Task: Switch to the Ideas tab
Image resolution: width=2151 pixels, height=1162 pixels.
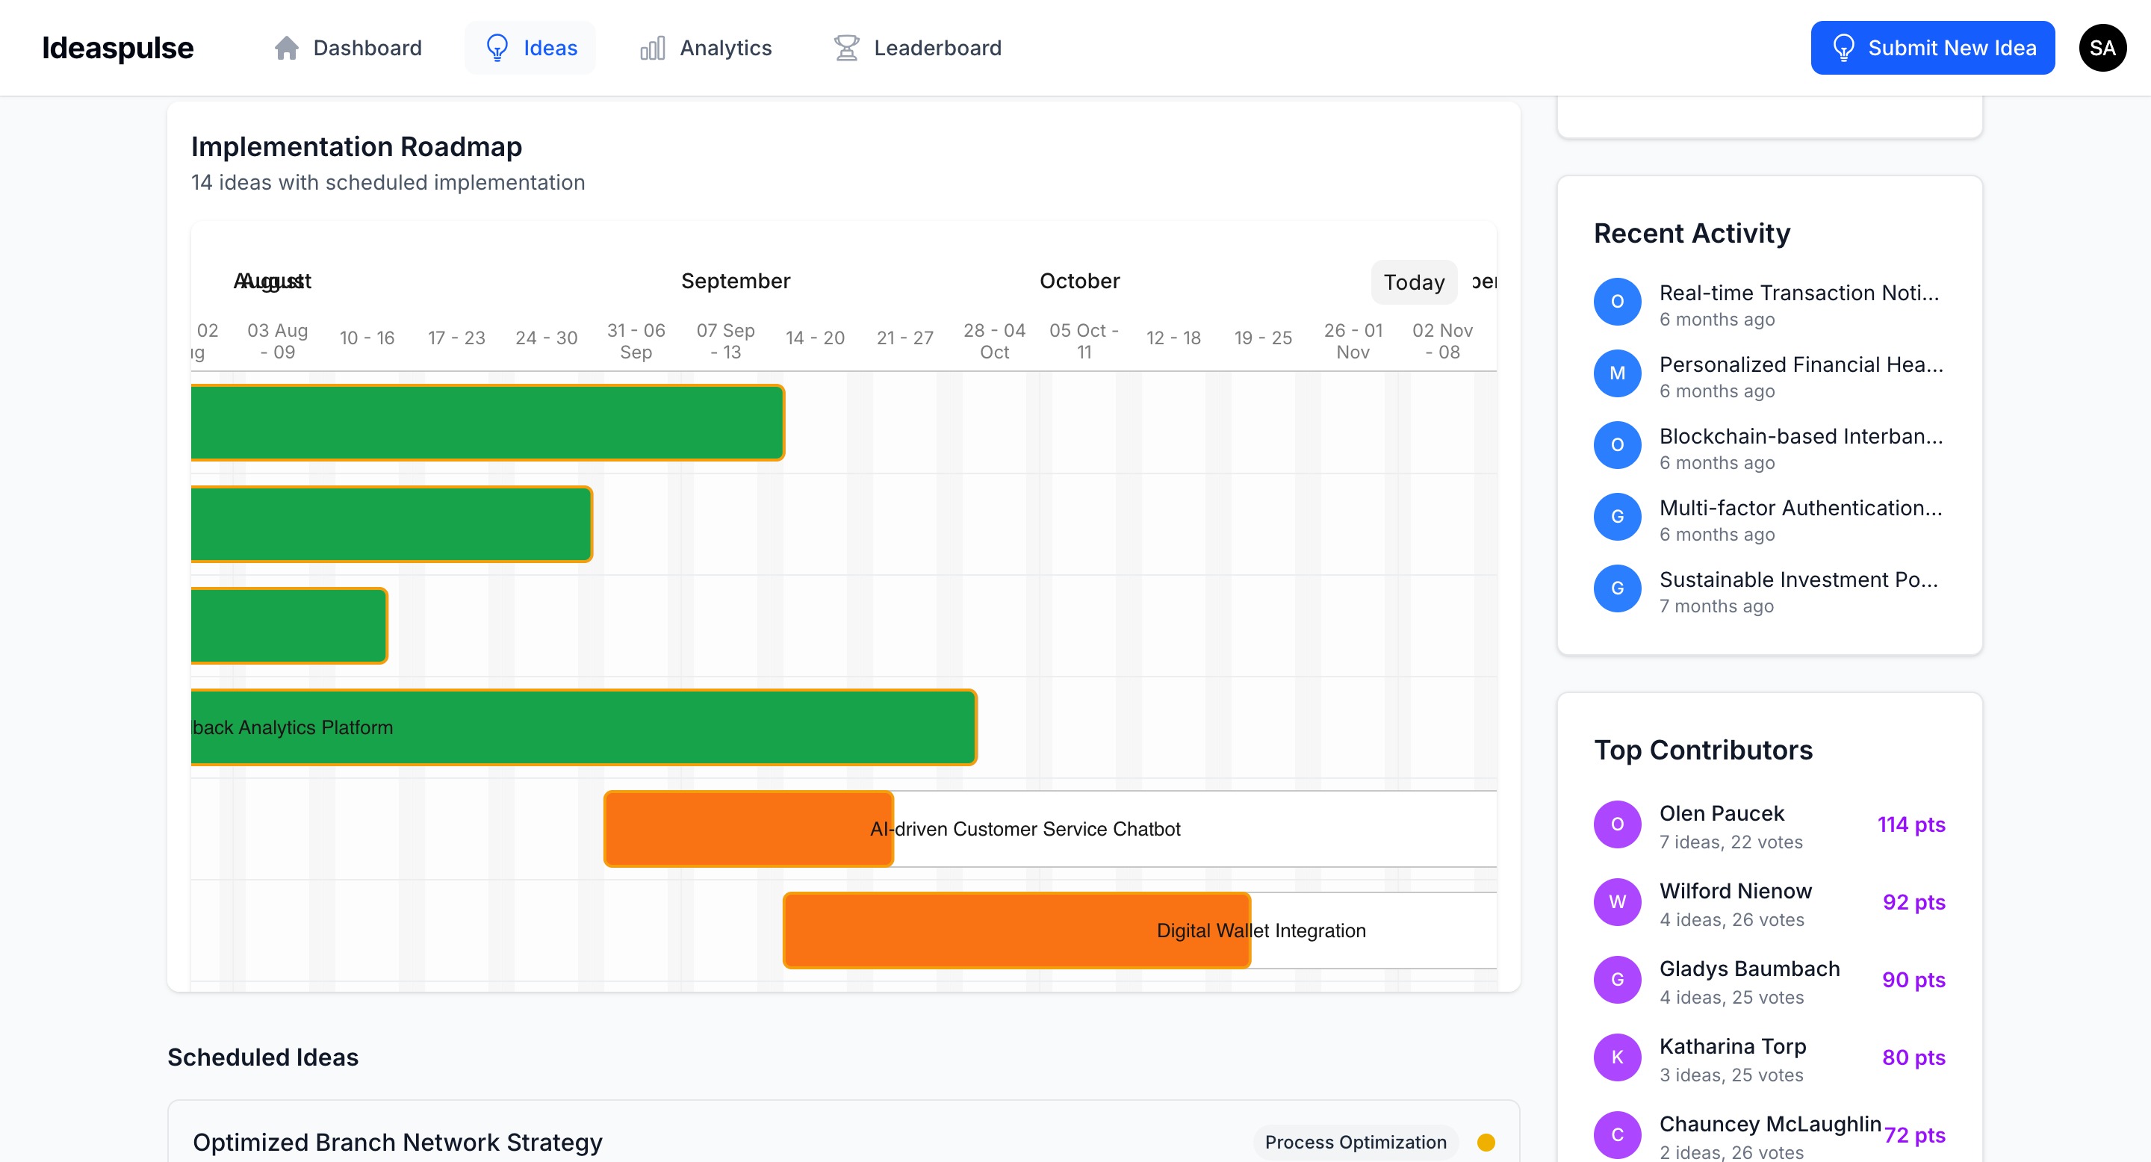Action: [530, 49]
